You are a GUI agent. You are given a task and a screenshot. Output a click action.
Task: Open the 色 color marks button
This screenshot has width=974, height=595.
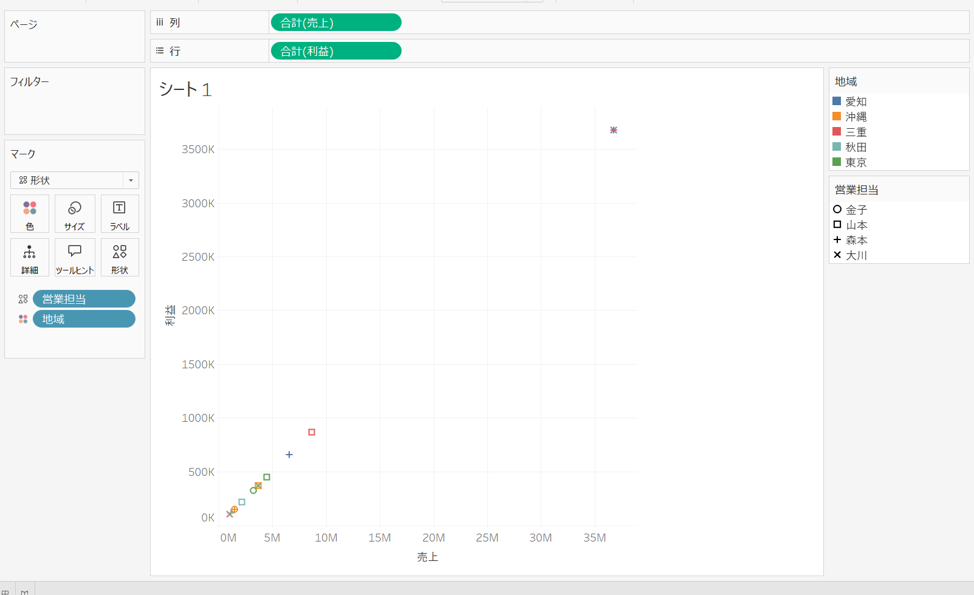pyautogui.click(x=30, y=213)
